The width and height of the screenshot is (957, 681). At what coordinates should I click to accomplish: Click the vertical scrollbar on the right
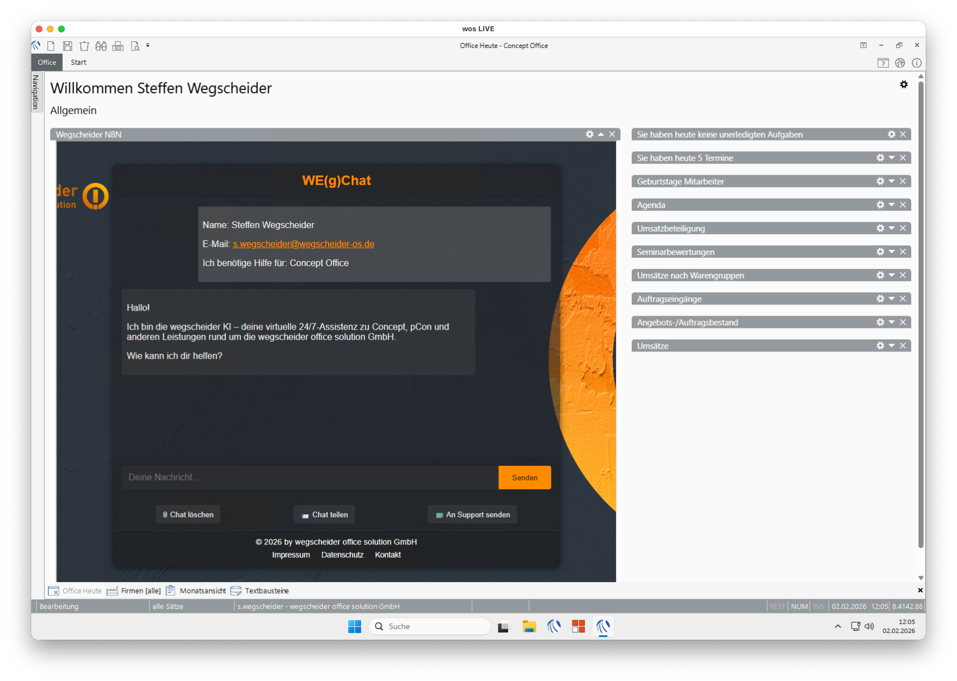click(921, 312)
